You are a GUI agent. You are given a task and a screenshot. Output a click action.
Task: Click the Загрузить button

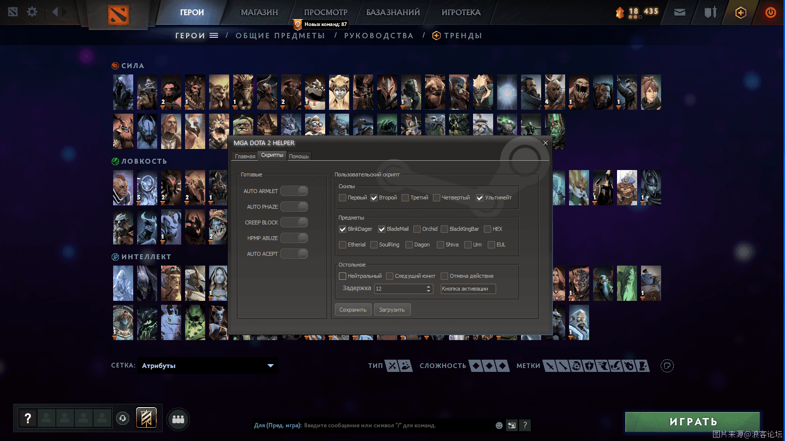pyautogui.click(x=392, y=310)
